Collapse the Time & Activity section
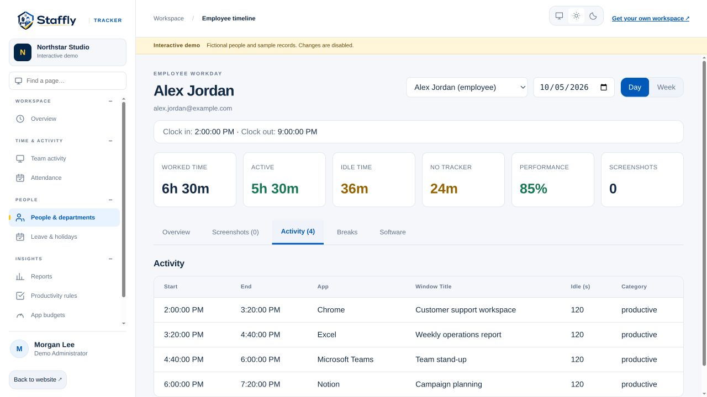This screenshot has height=397, width=707. 110,141
